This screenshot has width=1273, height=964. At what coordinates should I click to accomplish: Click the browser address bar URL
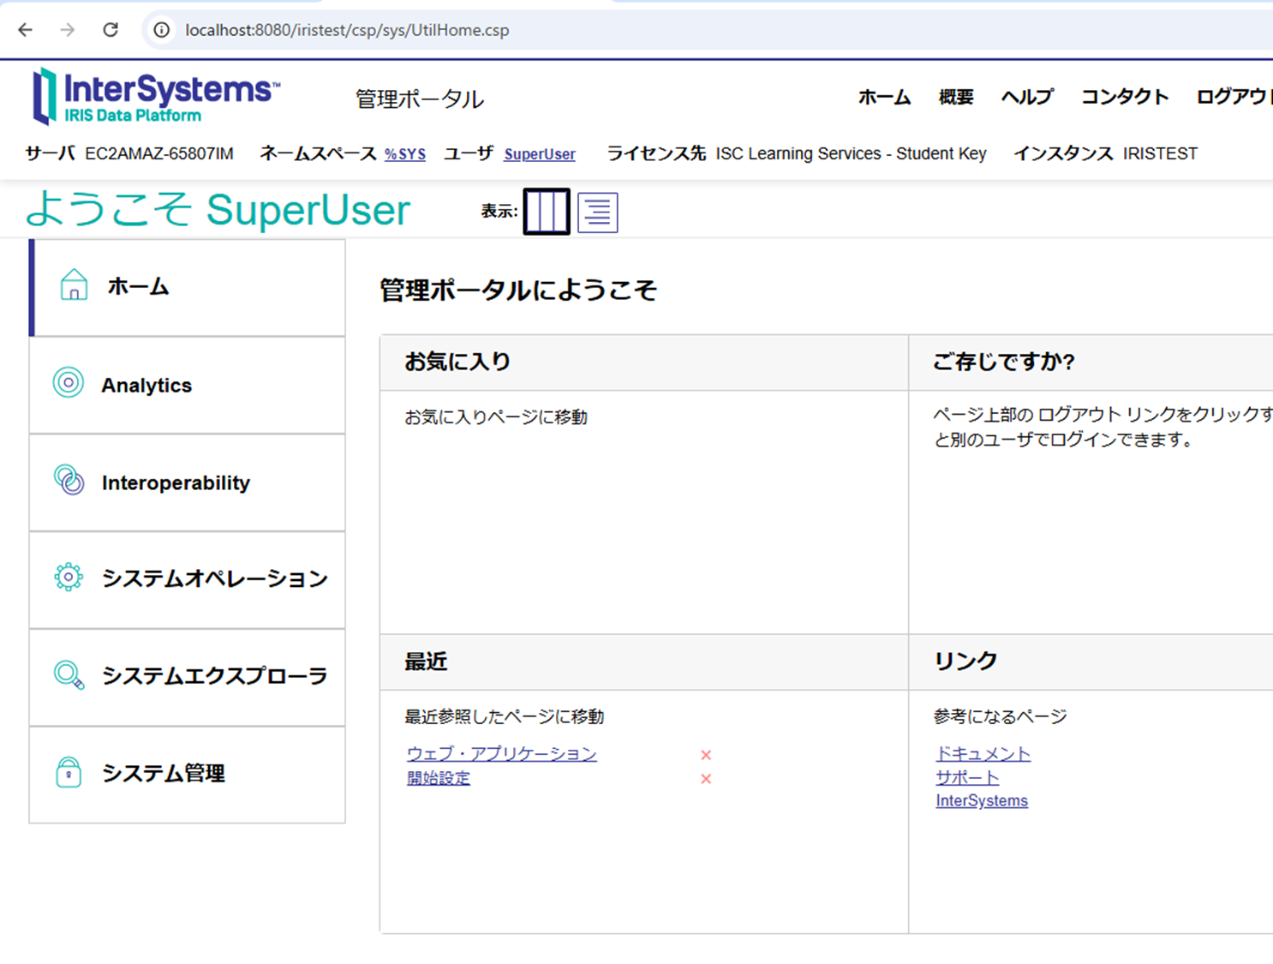coord(347,30)
